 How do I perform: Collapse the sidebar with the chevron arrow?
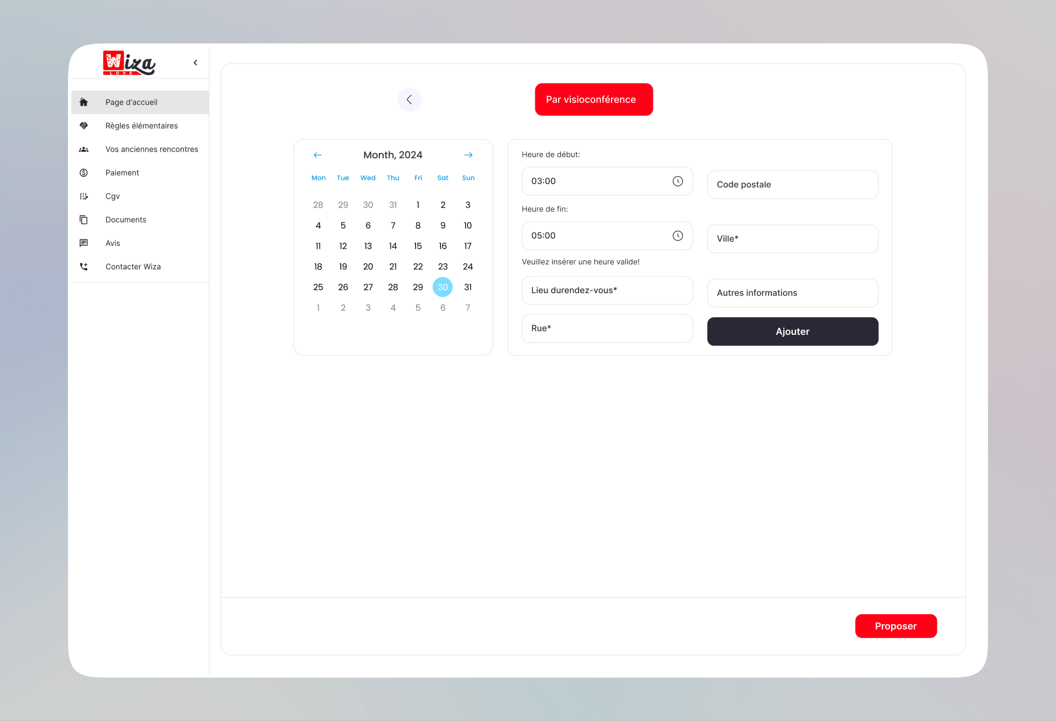(x=195, y=63)
